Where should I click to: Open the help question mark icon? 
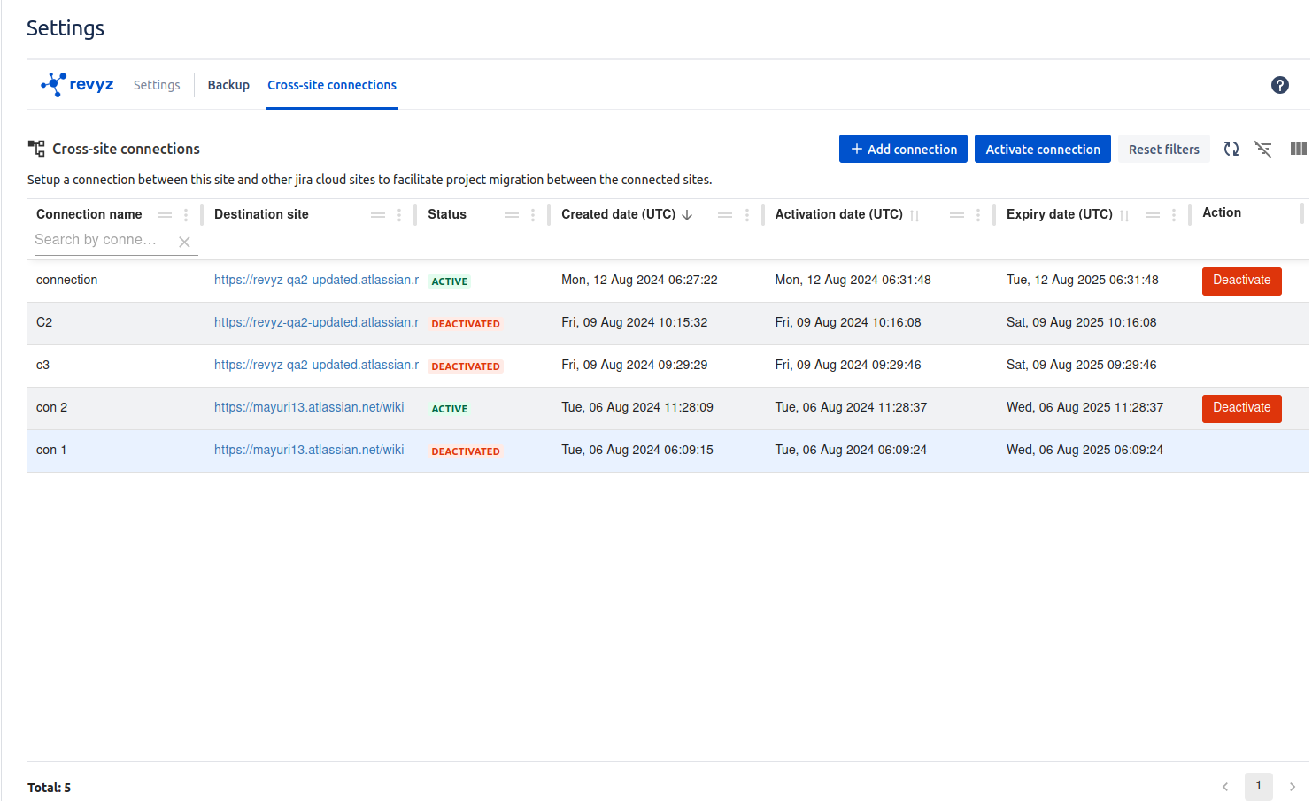1279,85
